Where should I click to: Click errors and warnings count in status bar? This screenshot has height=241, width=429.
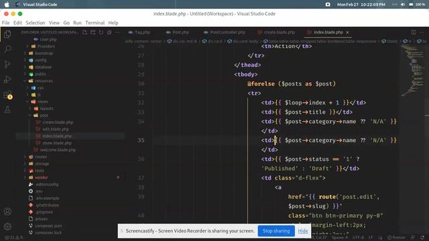pyautogui.click(x=13, y=238)
